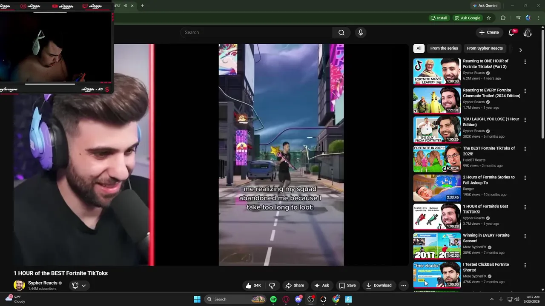Image resolution: width=545 pixels, height=306 pixels.
Task: Share the video
Action: (295, 286)
